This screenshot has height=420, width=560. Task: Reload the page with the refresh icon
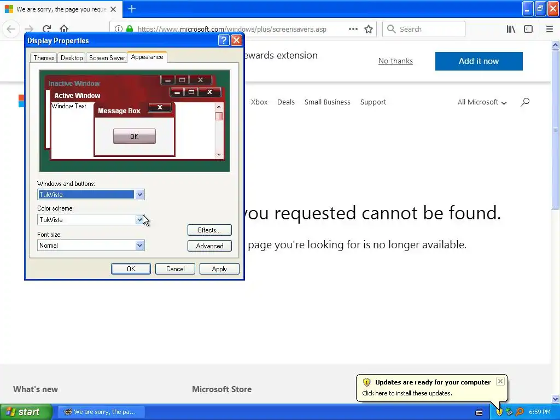46,29
